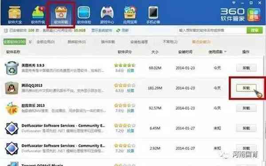
Task: Open the Software Experience (软件体验) section
Action: [84, 15]
